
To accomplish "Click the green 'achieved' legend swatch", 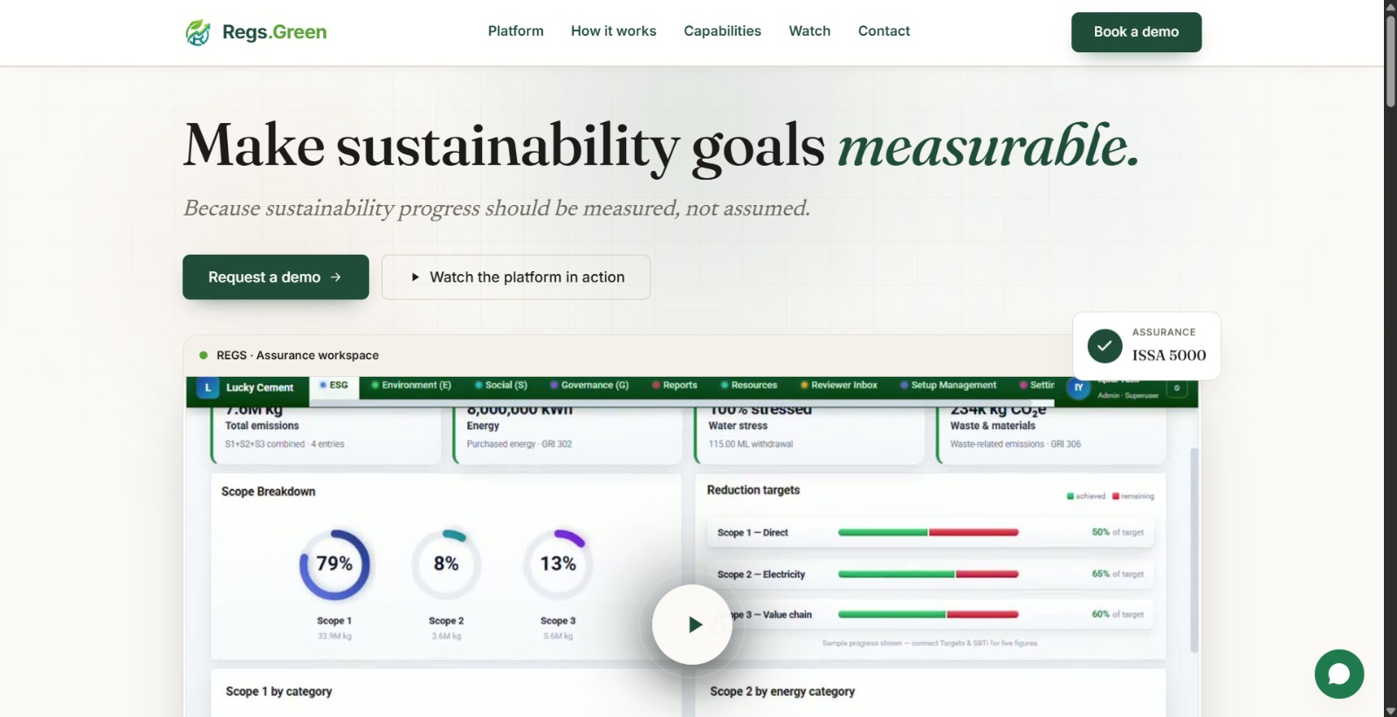I will coord(1070,496).
